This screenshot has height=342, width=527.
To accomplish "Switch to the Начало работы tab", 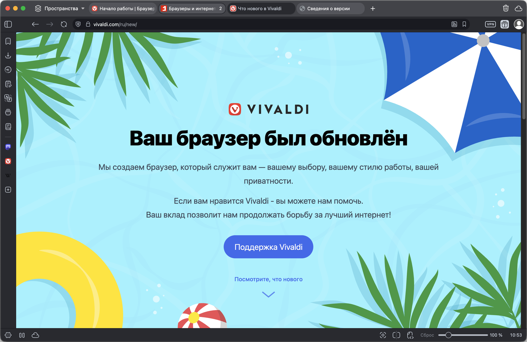I will (123, 8).
